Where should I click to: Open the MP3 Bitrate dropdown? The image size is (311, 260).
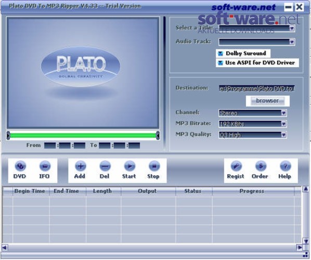283,124
